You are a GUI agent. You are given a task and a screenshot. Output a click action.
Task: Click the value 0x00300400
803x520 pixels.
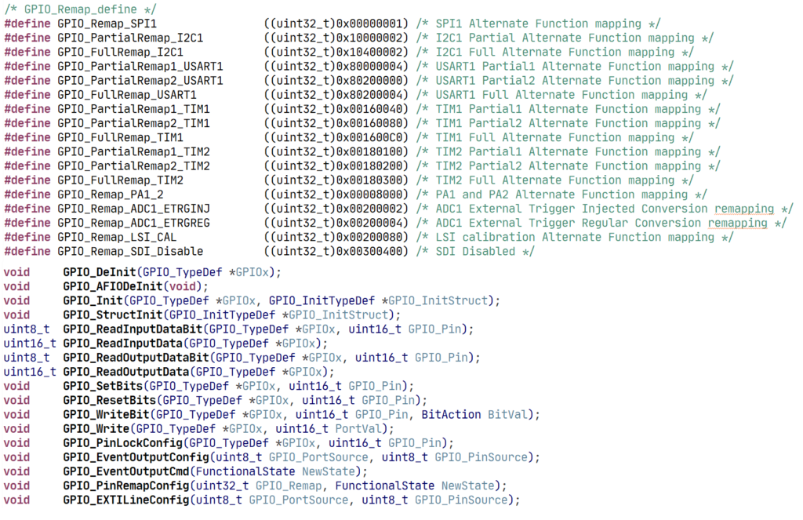(x=369, y=252)
